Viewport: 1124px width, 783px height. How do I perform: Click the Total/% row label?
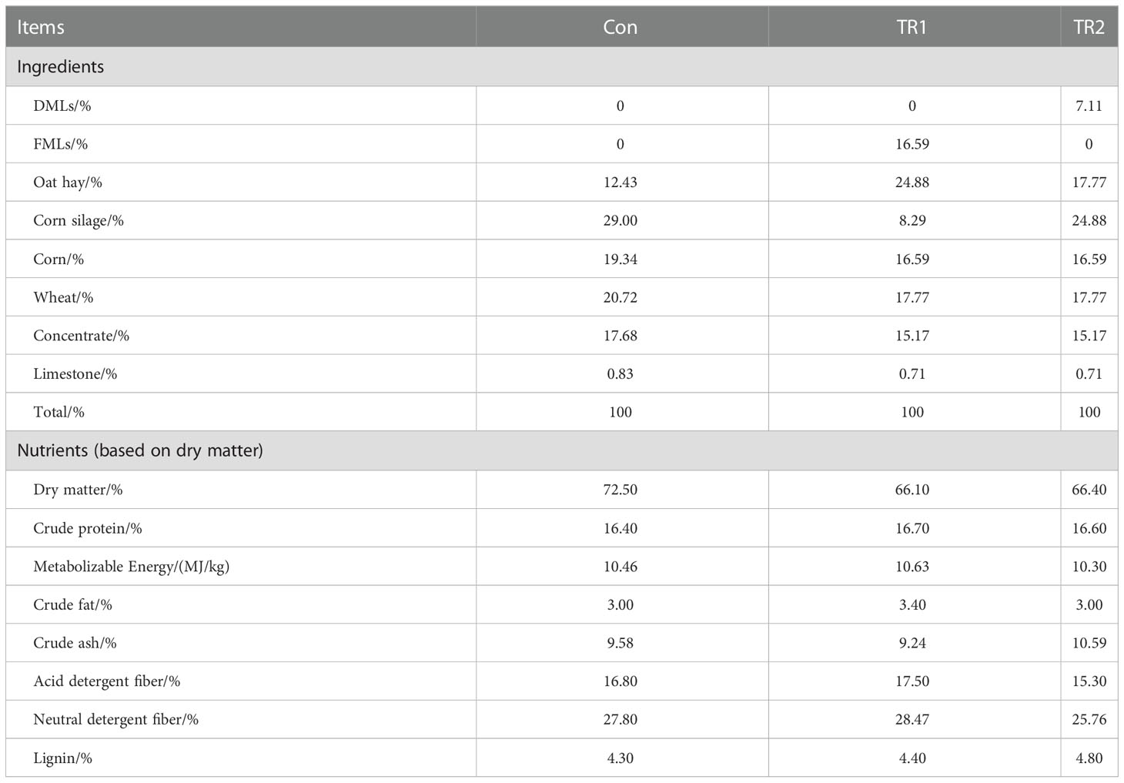coord(59,412)
